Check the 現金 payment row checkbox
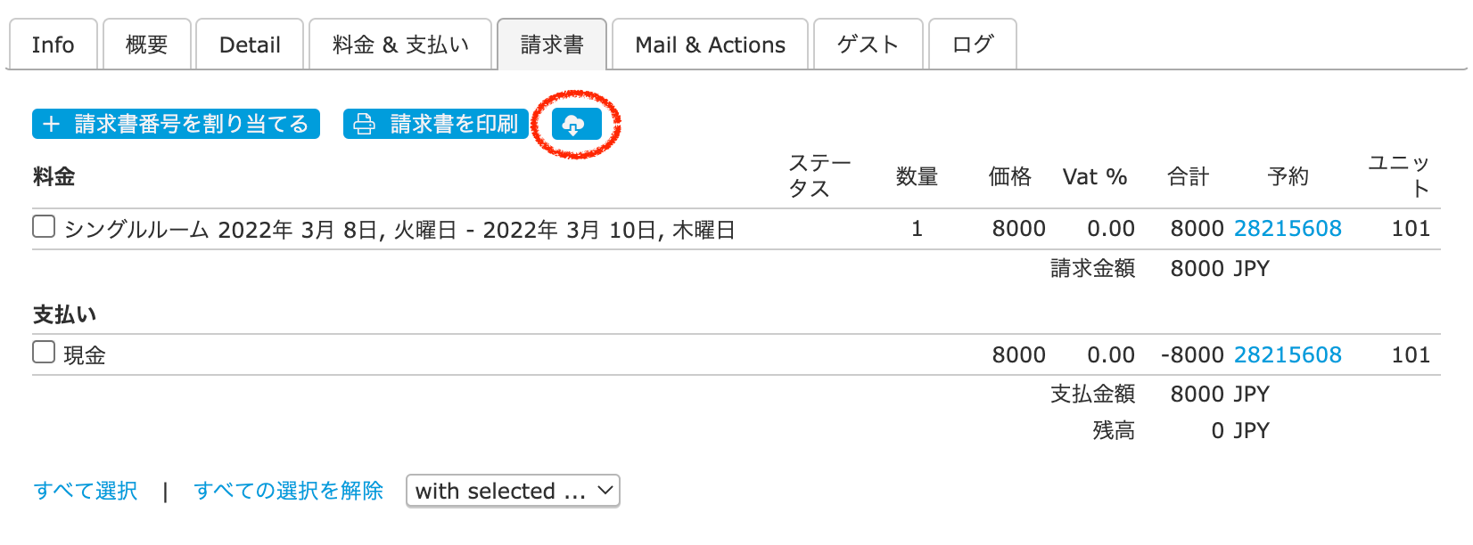 coord(44,353)
